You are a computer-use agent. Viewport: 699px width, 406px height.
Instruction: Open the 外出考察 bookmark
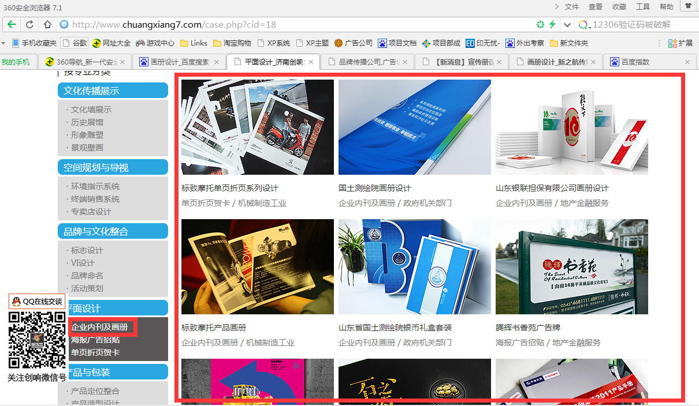525,43
